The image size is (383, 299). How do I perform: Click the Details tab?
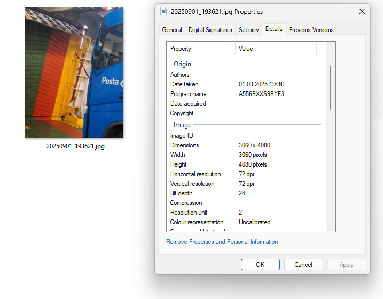pos(273,29)
